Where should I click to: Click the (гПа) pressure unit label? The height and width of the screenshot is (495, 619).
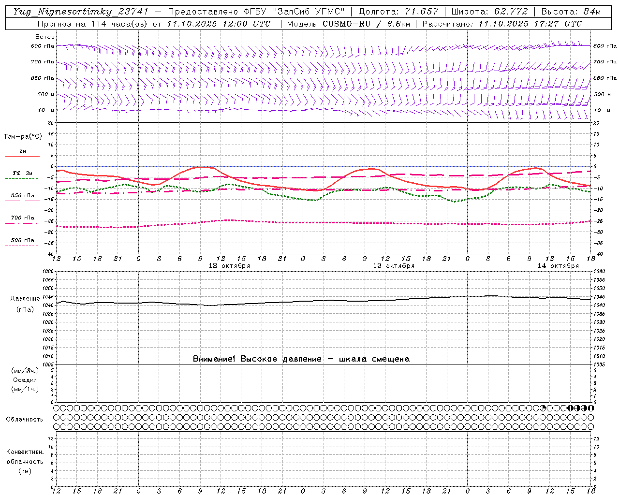[25, 310]
